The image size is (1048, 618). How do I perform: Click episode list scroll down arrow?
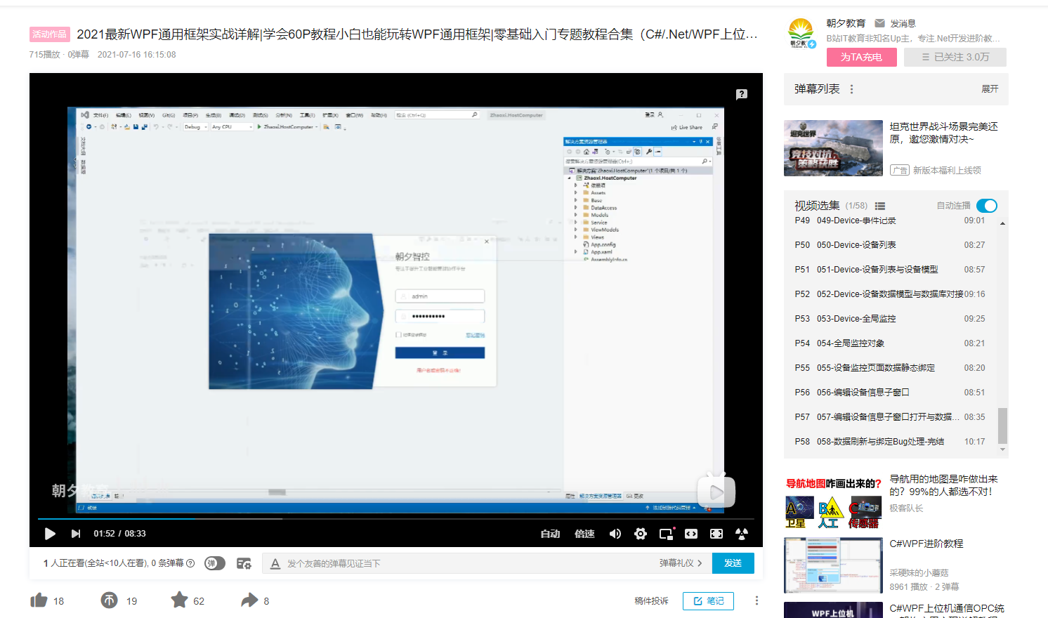click(1002, 449)
